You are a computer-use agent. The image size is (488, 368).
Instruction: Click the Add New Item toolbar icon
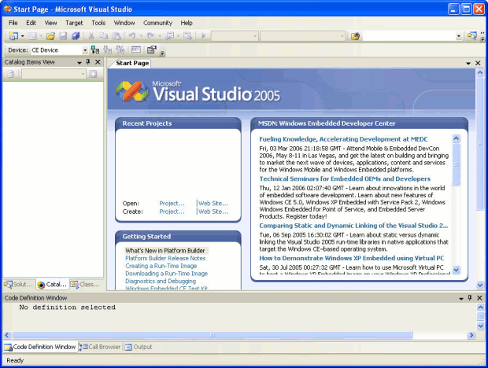[32, 36]
